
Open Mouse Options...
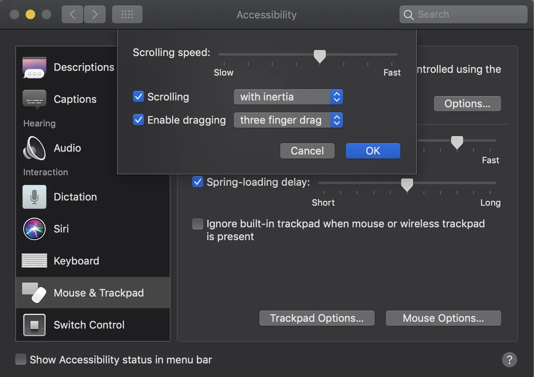[444, 318]
